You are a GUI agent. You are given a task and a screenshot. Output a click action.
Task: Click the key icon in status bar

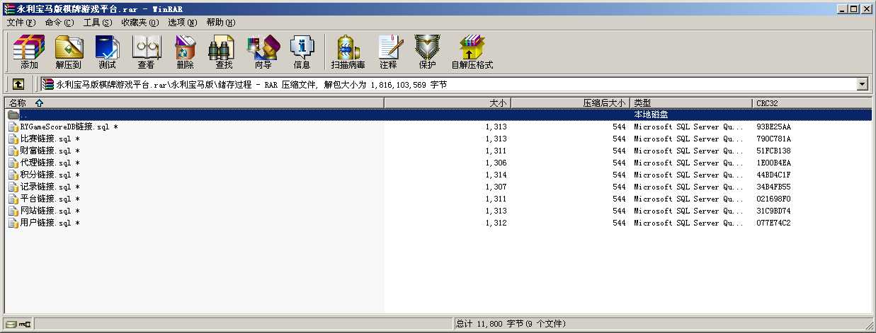pos(25,324)
